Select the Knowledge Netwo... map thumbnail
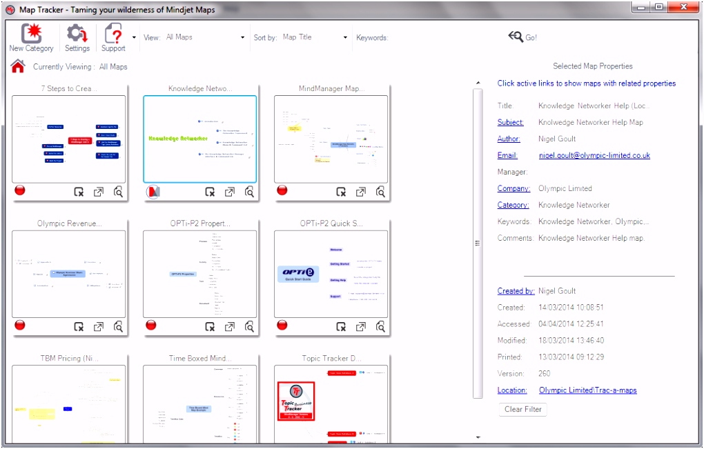 (x=199, y=139)
